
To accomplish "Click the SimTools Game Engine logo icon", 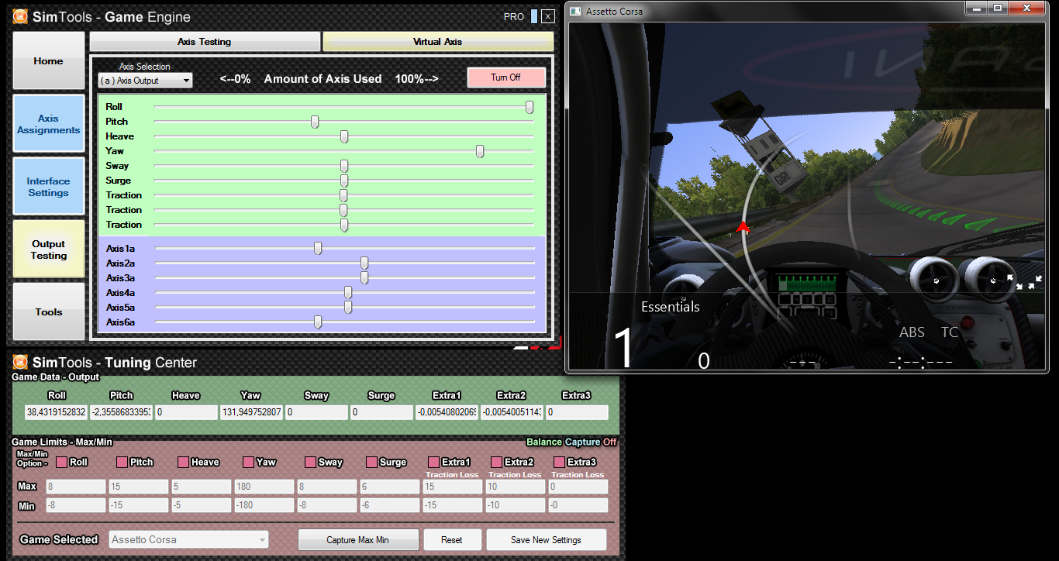I will coord(20,16).
